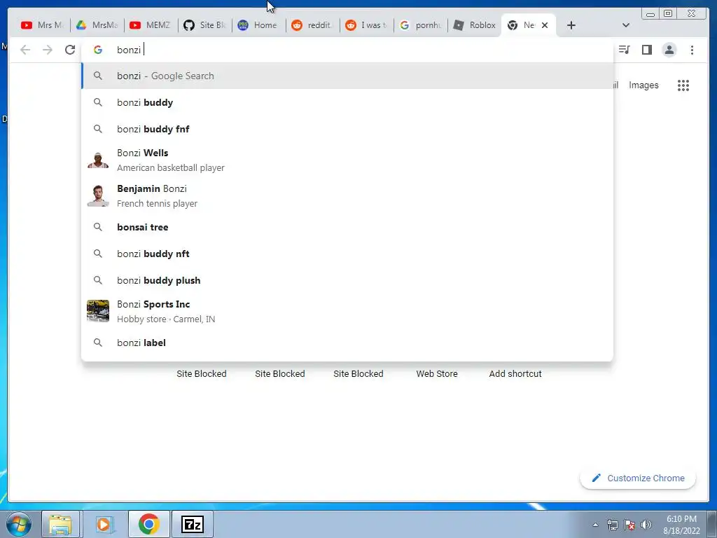The width and height of the screenshot is (717, 538).
Task: Open the media controls icon
Action: click(x=624, y=50)
